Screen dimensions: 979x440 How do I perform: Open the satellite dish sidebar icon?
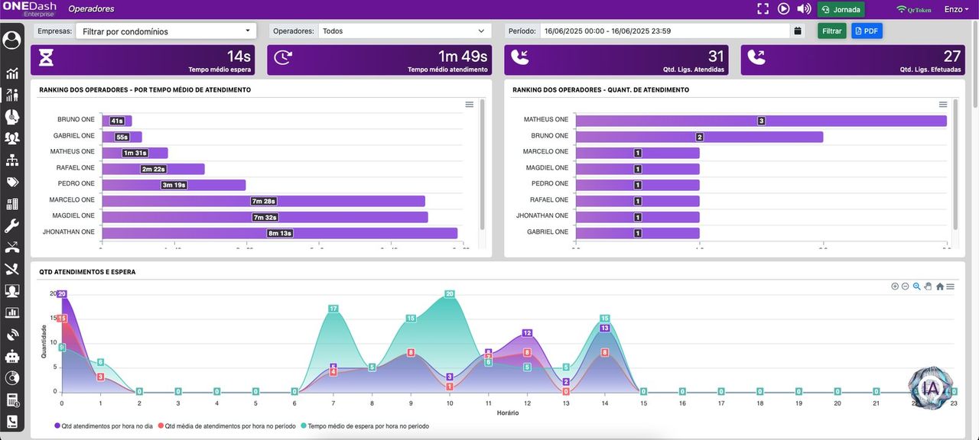click(11, 335)
